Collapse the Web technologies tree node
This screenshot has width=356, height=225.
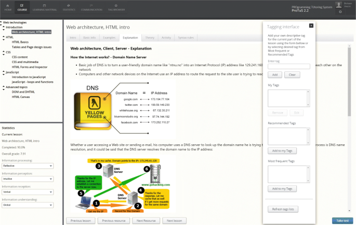(2, 22)
